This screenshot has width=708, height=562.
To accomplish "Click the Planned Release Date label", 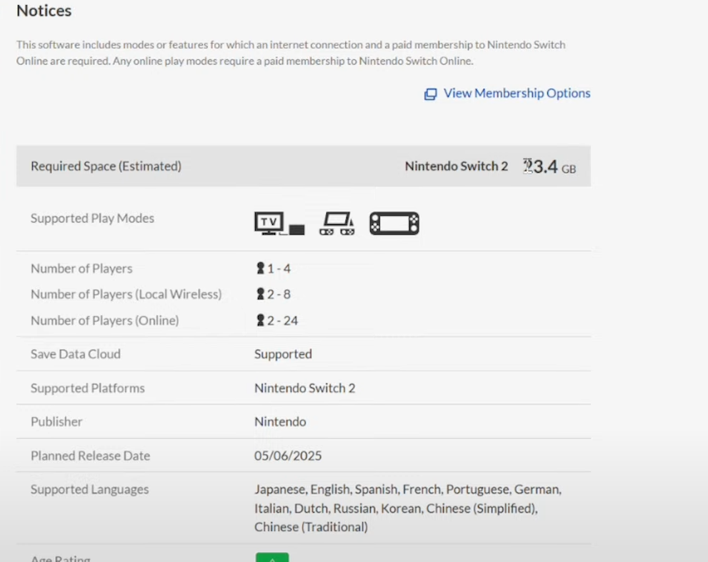I will [x=90, y=456].
